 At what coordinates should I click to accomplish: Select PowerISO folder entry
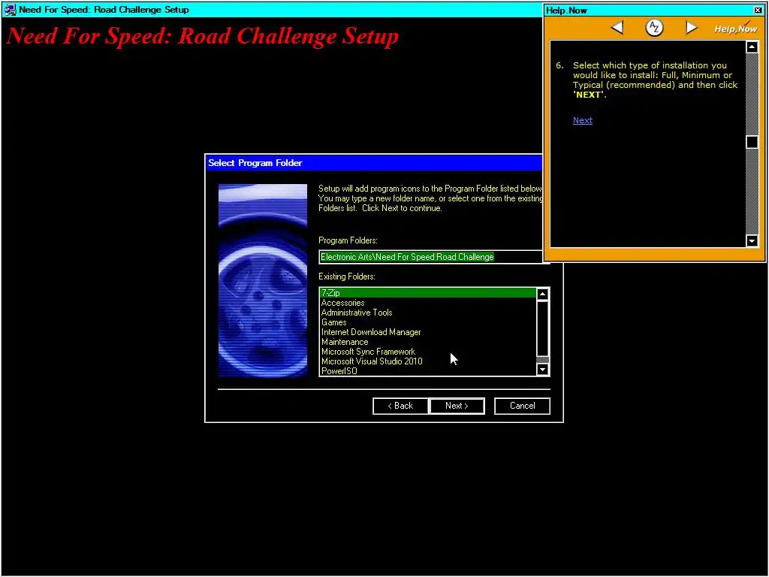[x=427, y=371]
